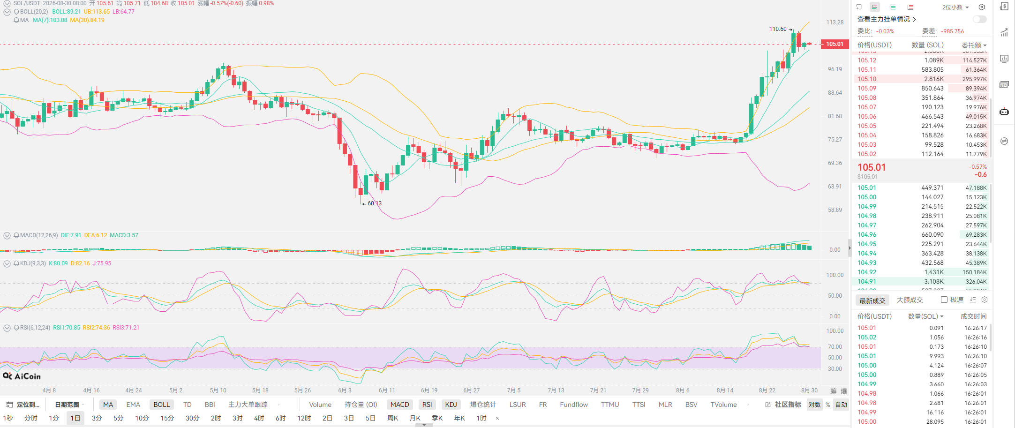1015x428 pixels.
Task: Switch to the 大额成交 tab
Action: click(910, 300)
